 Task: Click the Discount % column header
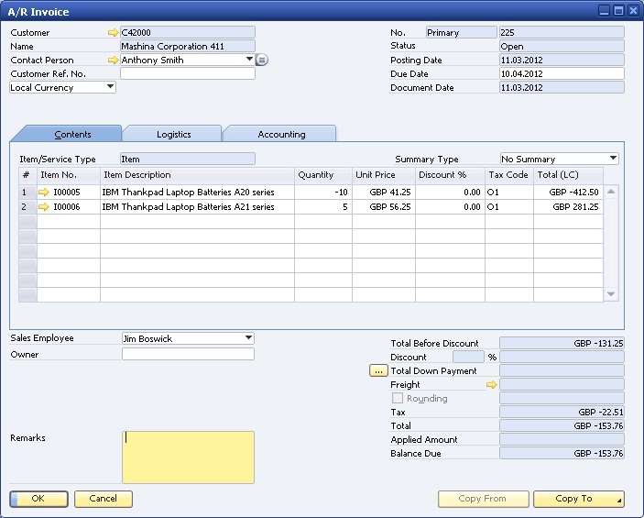(450, 175)
